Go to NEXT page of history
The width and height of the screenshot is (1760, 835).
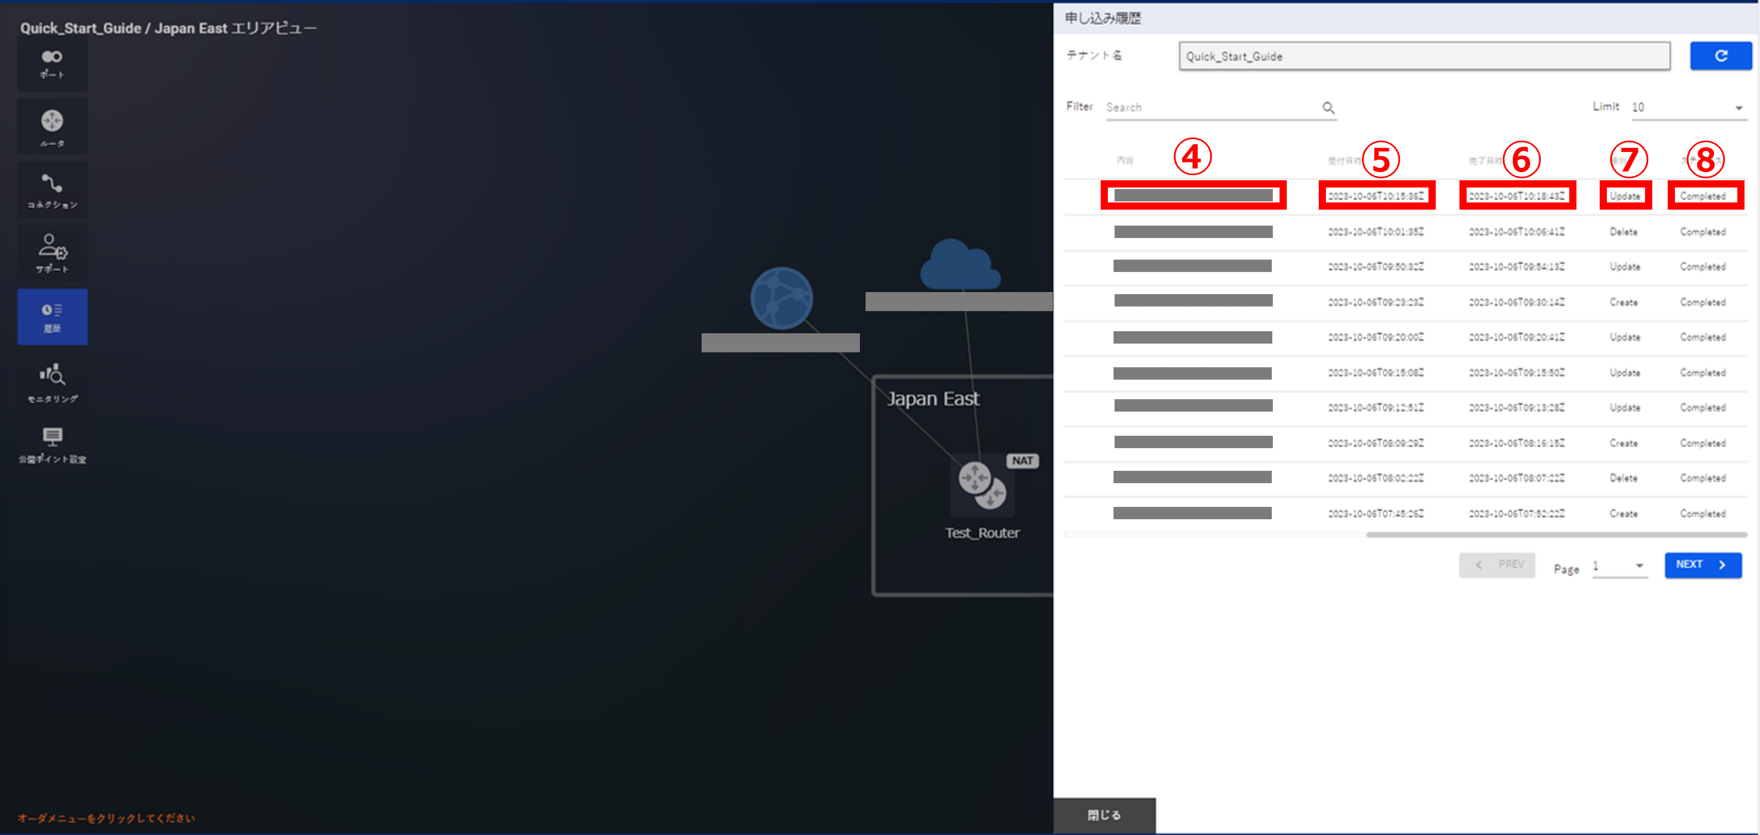[1703, 565]
